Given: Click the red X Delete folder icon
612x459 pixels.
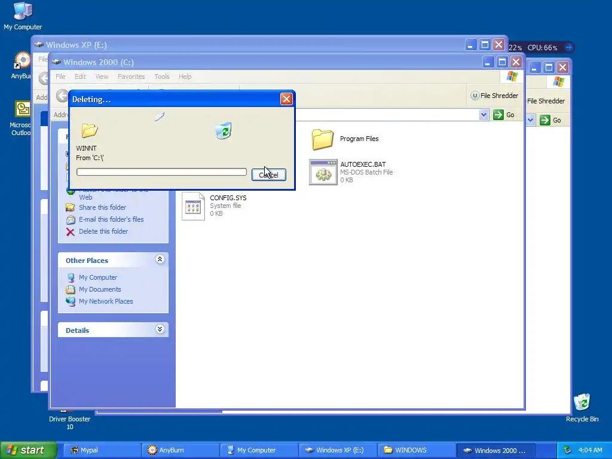Looking at the screenshot, I should coord(71,232).
